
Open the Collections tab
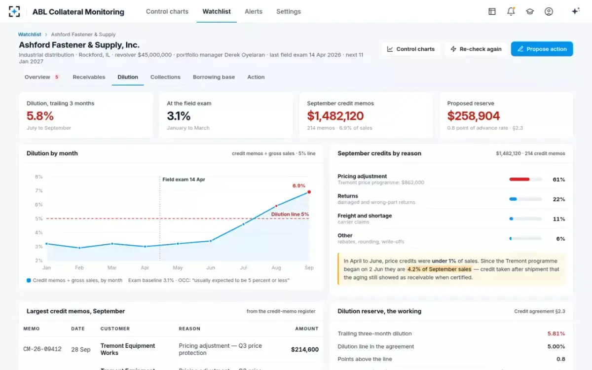[165, 77]
